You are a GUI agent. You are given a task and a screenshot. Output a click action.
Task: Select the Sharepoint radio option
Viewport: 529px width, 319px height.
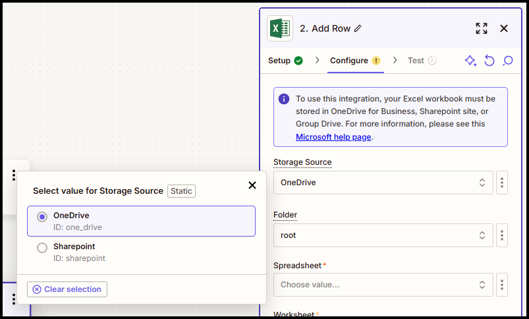click(42, 248)
